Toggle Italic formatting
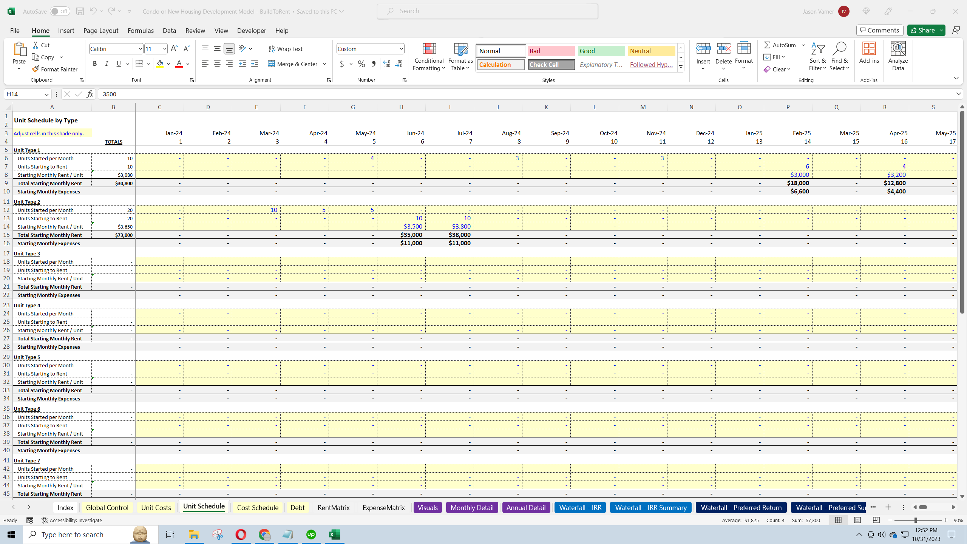The image size is (967, 544). tap(107, 64)
